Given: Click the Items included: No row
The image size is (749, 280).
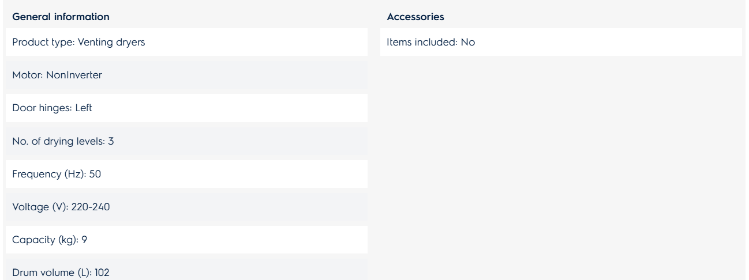Looking at the screenshot, I should [x=561, y=42].
